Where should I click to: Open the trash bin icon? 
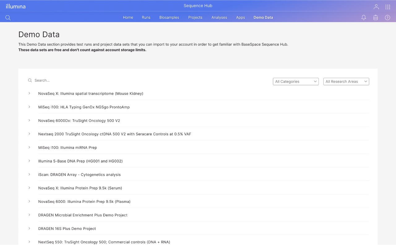pyautogui.click(x=376, y=18)
